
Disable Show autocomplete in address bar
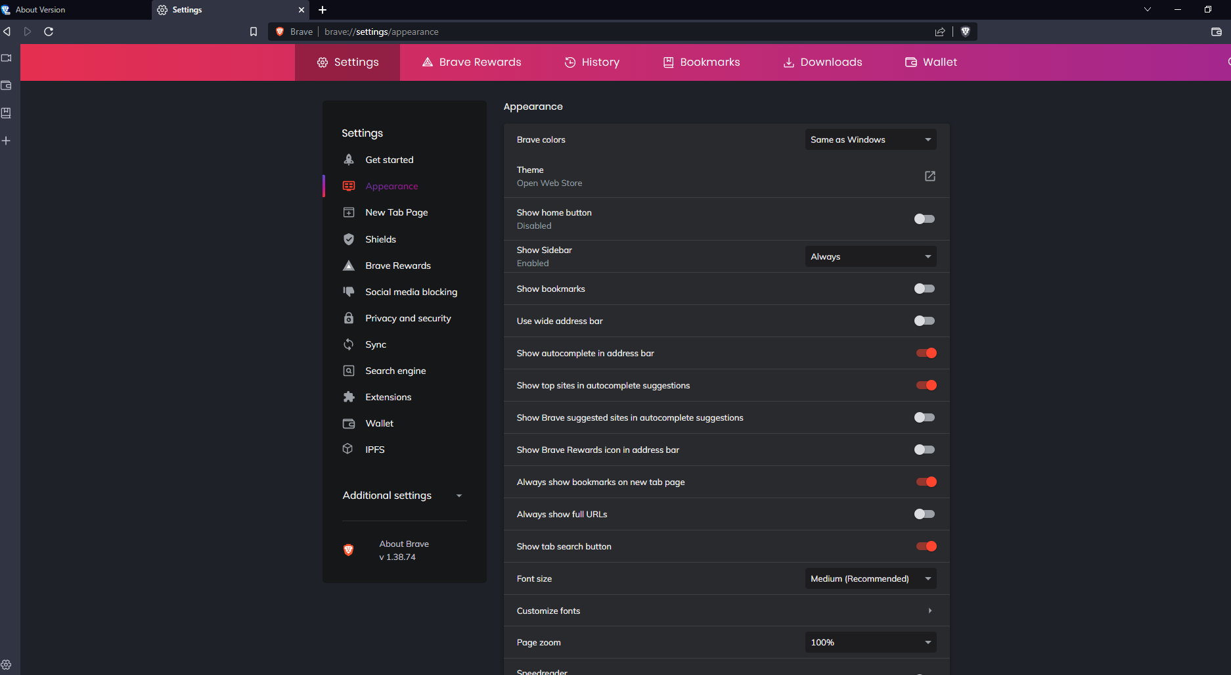926,353
